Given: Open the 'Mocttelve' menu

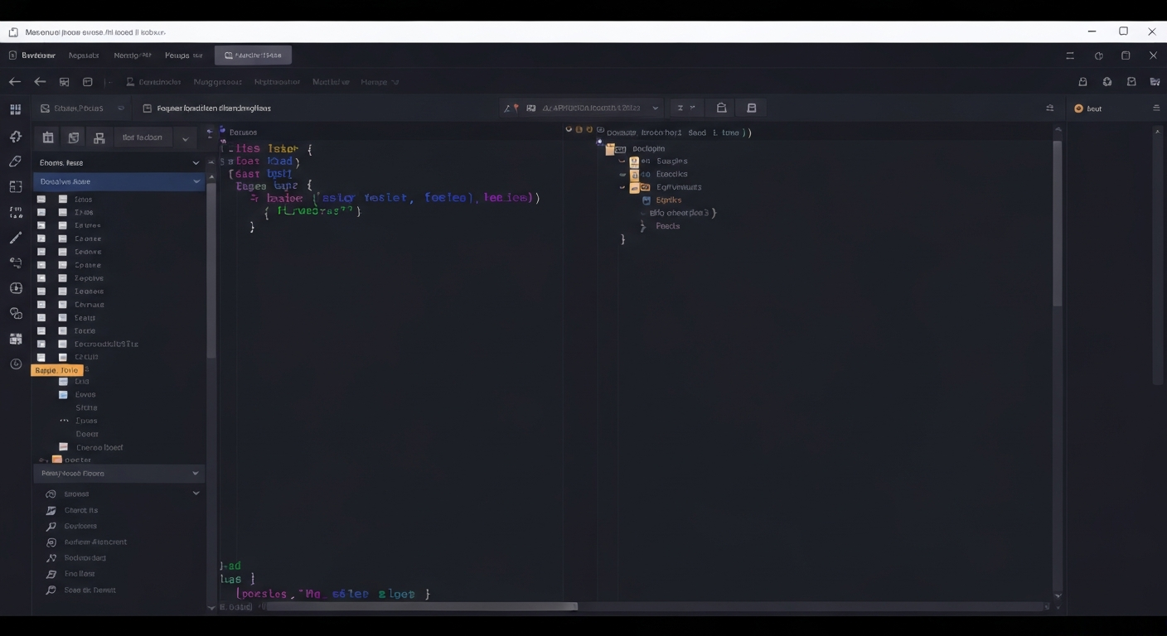Looking at the screenshot, I should pyautogui.click(x=331, y=82).
